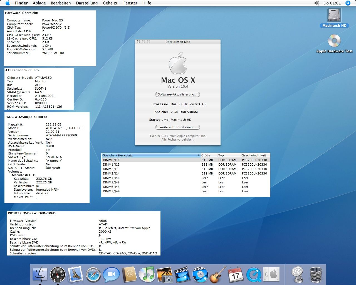Open the Finder menu
Screen dimensions: 356x285
21,3
